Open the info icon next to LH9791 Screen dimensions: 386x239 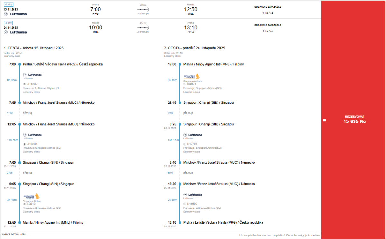[185, 144]
